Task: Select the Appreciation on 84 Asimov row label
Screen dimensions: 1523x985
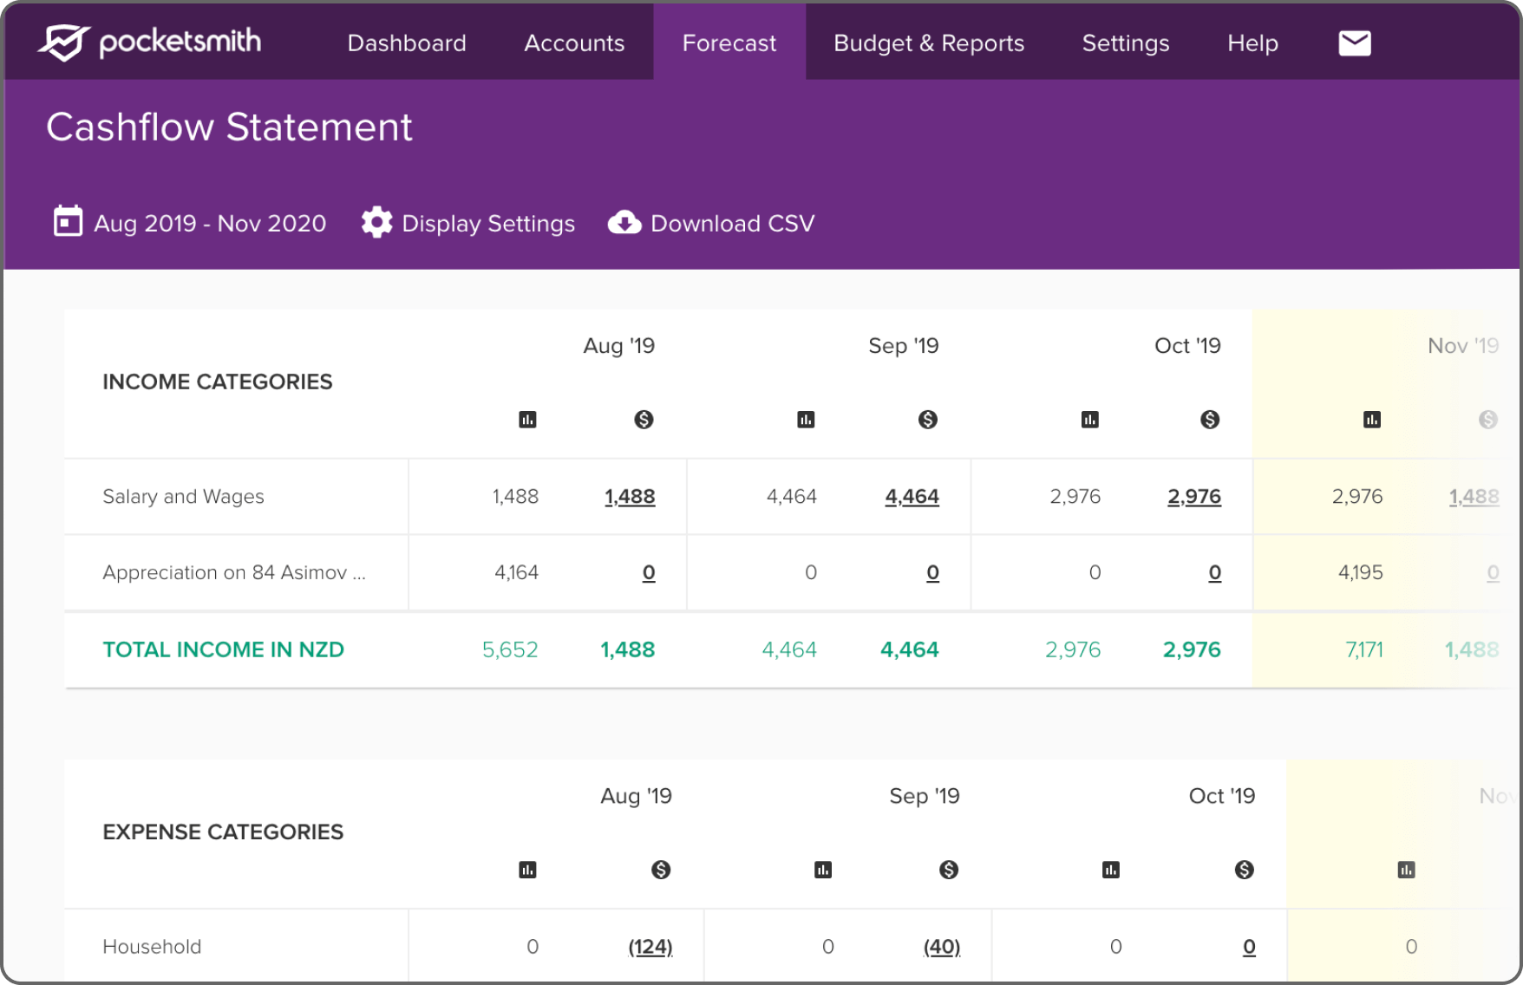Action: point(234,572)
